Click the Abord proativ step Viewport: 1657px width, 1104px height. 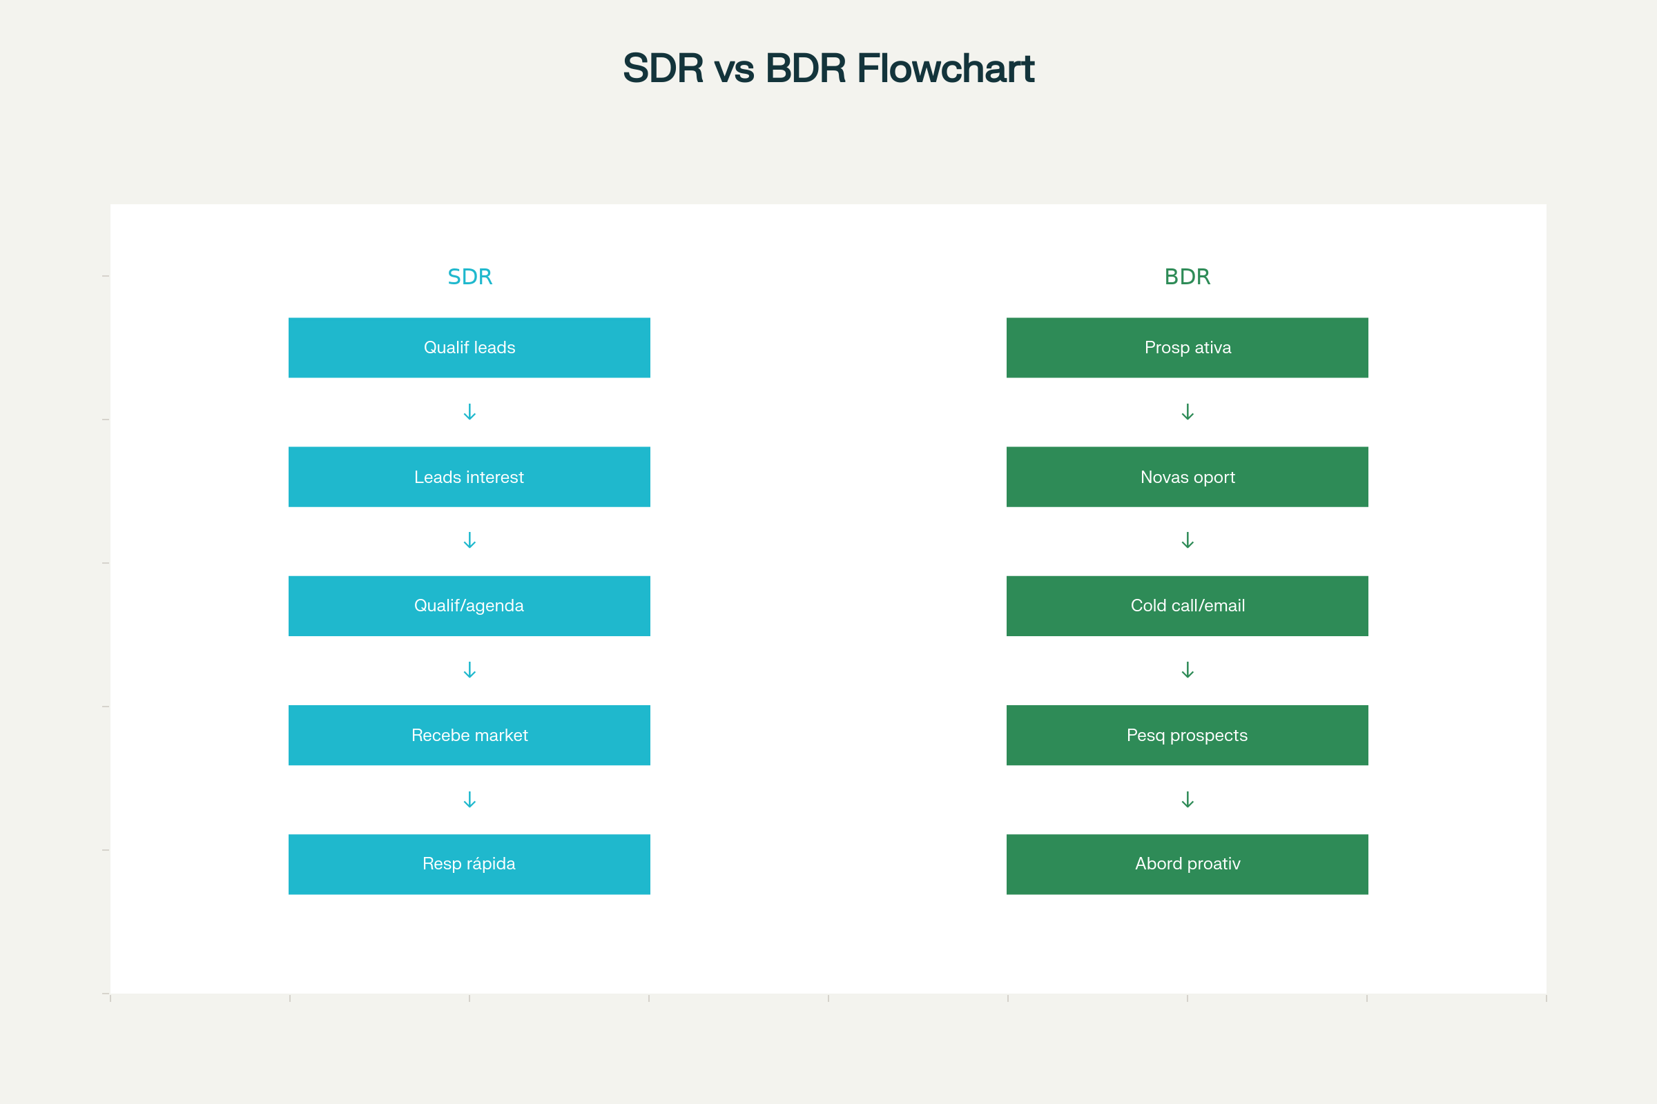(1187, 865)
